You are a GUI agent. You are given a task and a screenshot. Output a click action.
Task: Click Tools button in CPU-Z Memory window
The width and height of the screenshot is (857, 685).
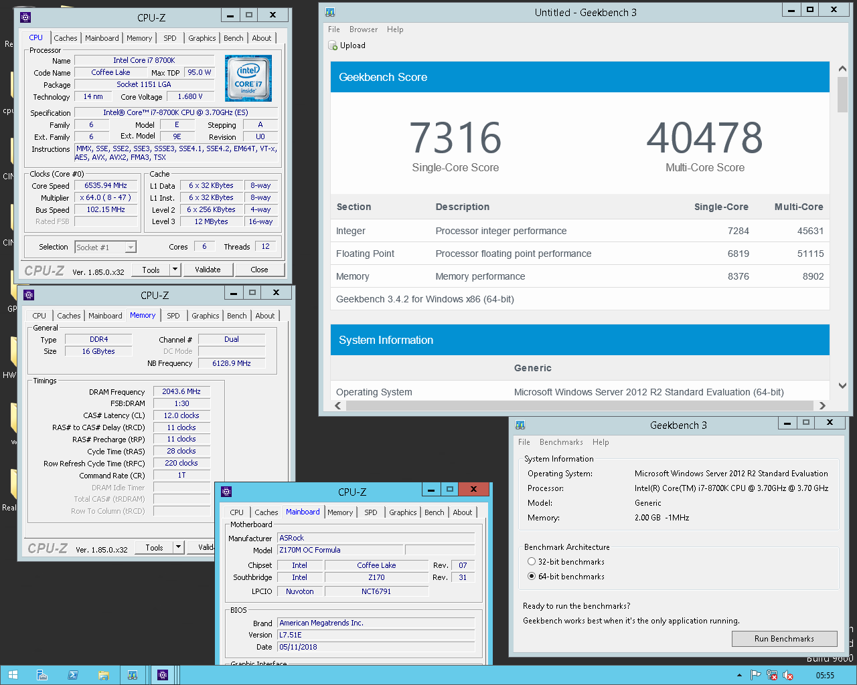click(x=155, y=547)
